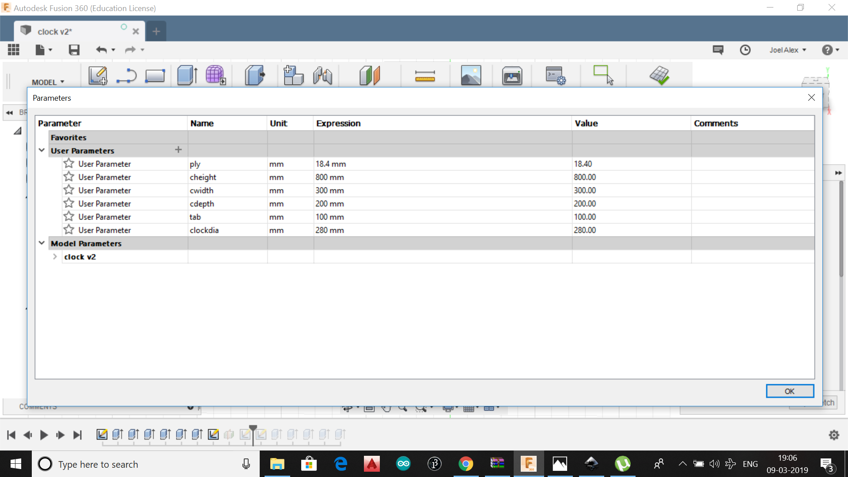848x477 pixels.
Task: Click the Create Sketch toolbar icon
Action: (98, 76)
